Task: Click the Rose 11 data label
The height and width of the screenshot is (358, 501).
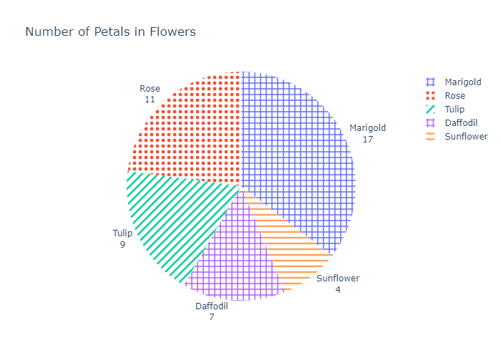Action: tap(150, 94)
